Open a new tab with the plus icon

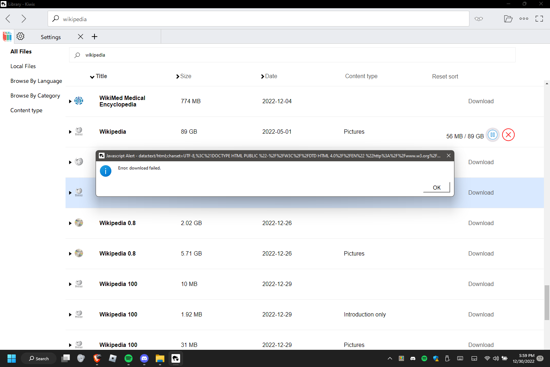pos(94,36)
